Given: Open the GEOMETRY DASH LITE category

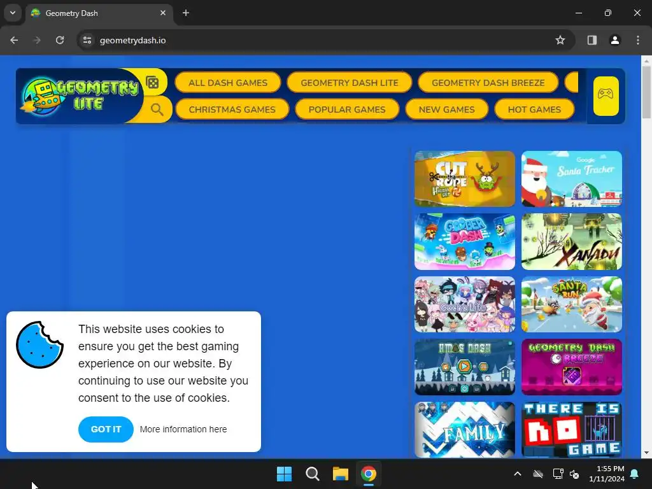Looking at the screenshot, I should (x=350, y=83).
